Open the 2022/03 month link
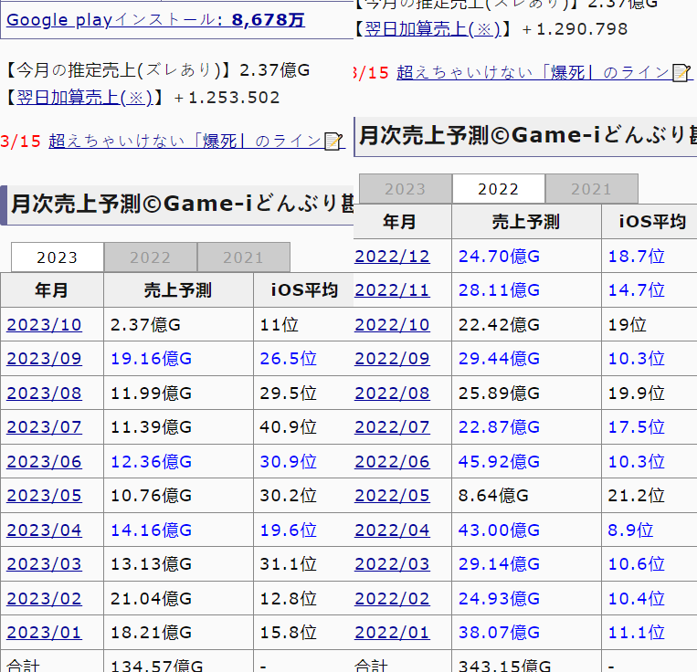Viewport: 697px width, 672px height. (x=392, y=563)
